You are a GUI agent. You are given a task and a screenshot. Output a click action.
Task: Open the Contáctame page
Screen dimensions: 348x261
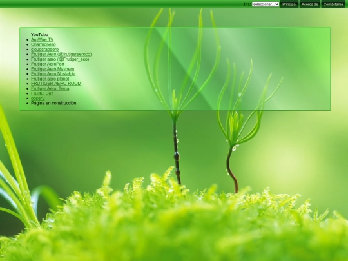click(333, 5)
